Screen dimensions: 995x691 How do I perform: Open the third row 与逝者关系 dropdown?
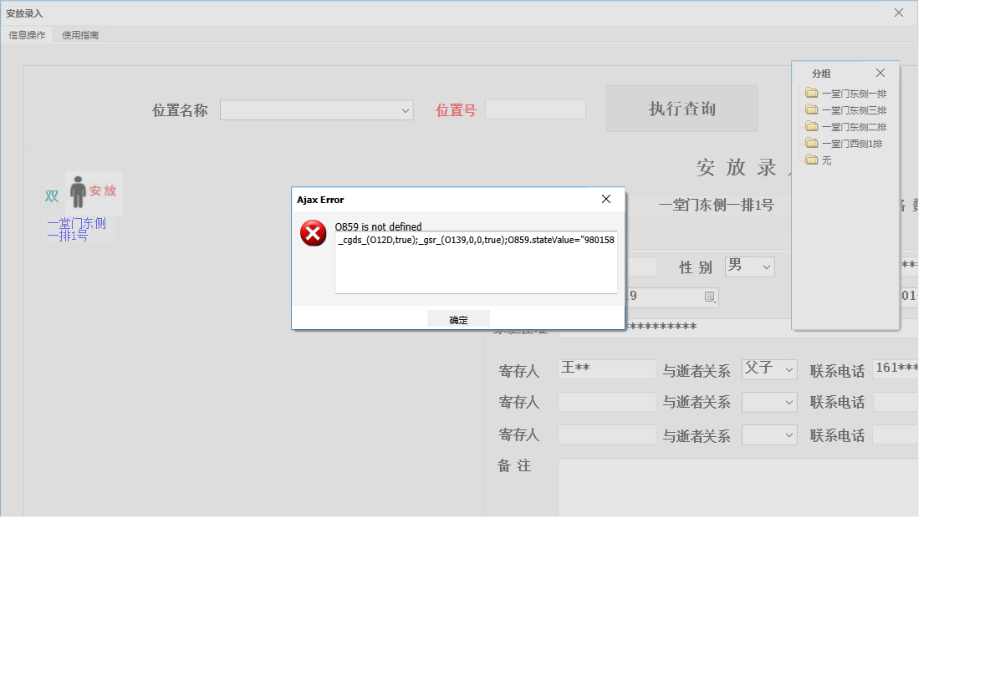(x=769, y=434)
